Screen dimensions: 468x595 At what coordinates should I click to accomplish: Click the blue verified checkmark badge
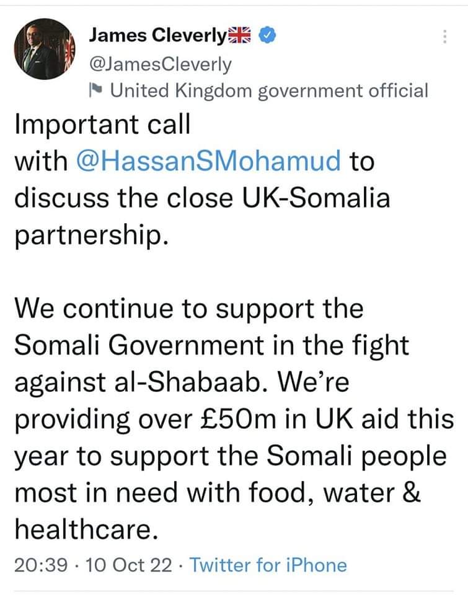click(x=267, y=35)
